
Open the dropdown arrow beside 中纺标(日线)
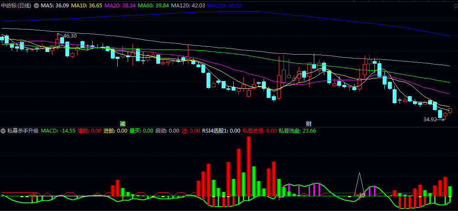[36, 6]
